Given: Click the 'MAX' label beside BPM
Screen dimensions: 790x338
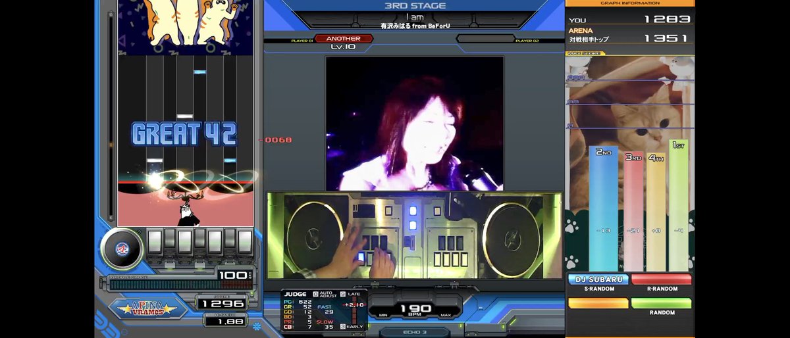Looking at the screenshot, I should 446,315.
